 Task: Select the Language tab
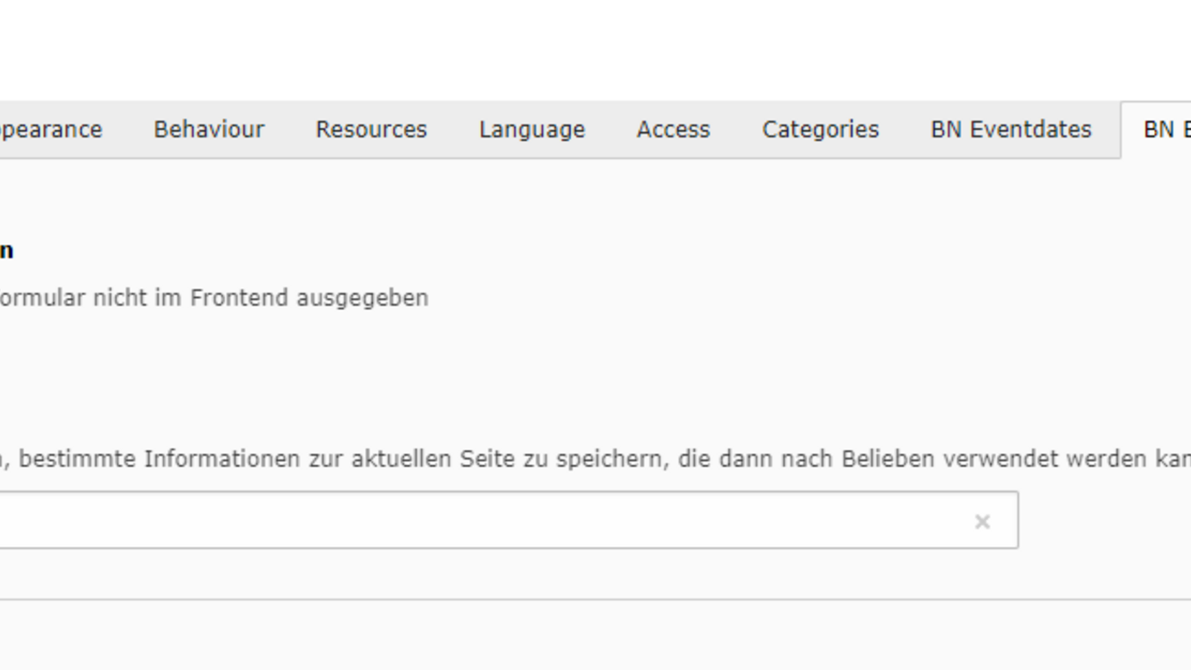pos(532,130)
